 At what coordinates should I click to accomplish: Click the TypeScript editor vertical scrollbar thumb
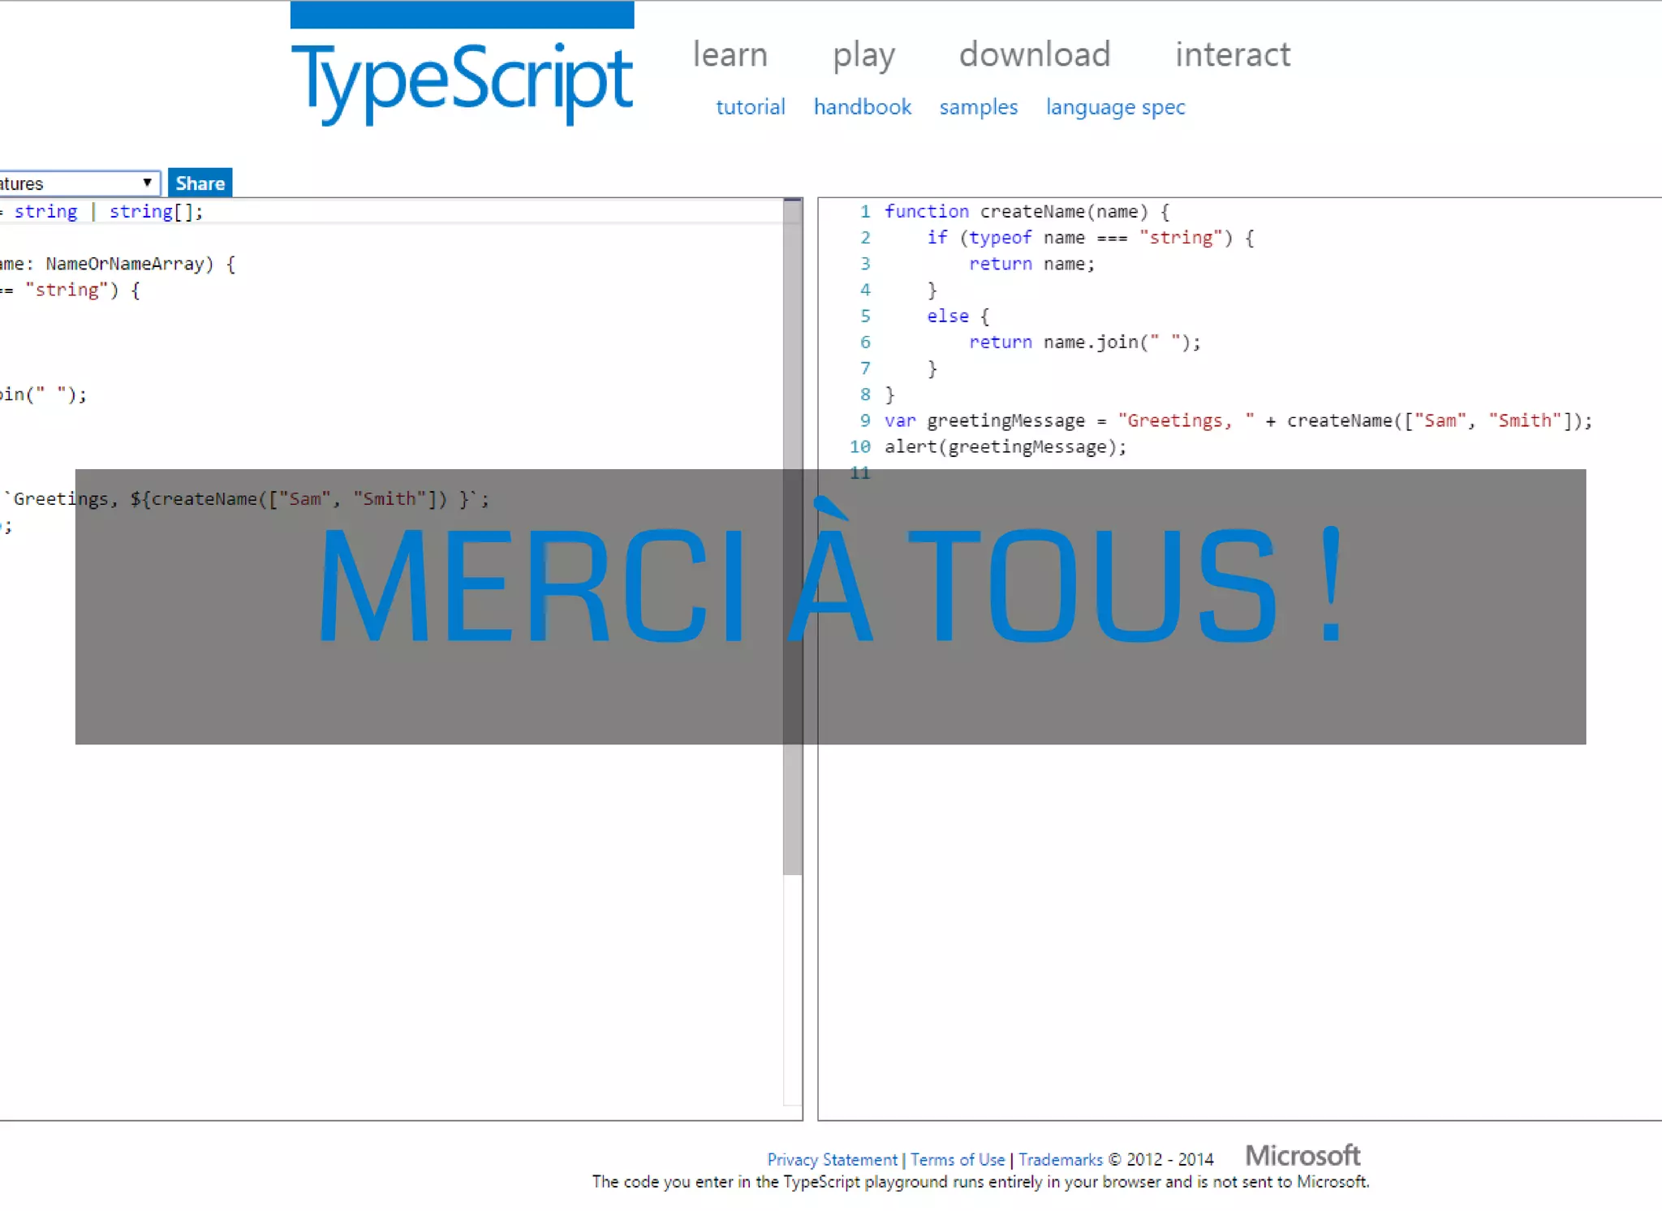click(x=793, y=537)
